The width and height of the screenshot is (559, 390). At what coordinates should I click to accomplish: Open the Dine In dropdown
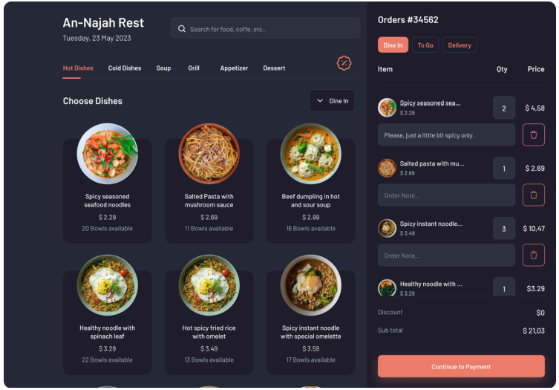(332, 101)
